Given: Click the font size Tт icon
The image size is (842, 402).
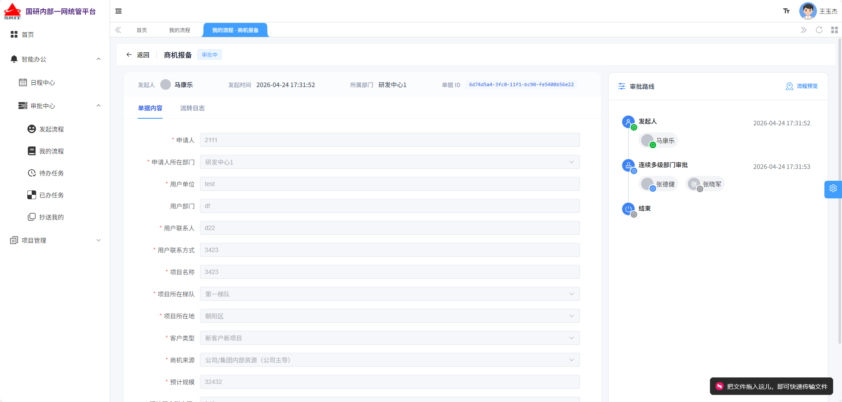Looking at the screenshot, I should tap(786, 11).
